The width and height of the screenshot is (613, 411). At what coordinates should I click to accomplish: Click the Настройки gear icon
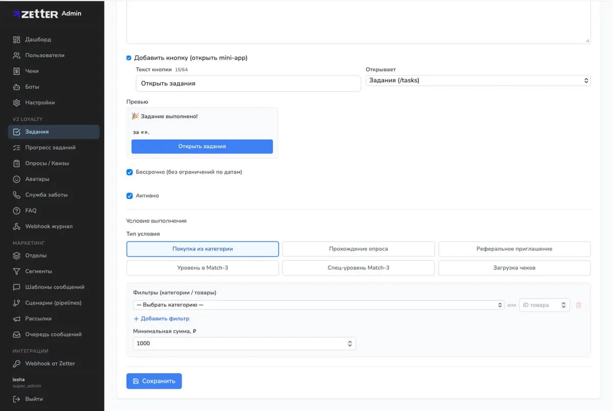tap(16, 102)
